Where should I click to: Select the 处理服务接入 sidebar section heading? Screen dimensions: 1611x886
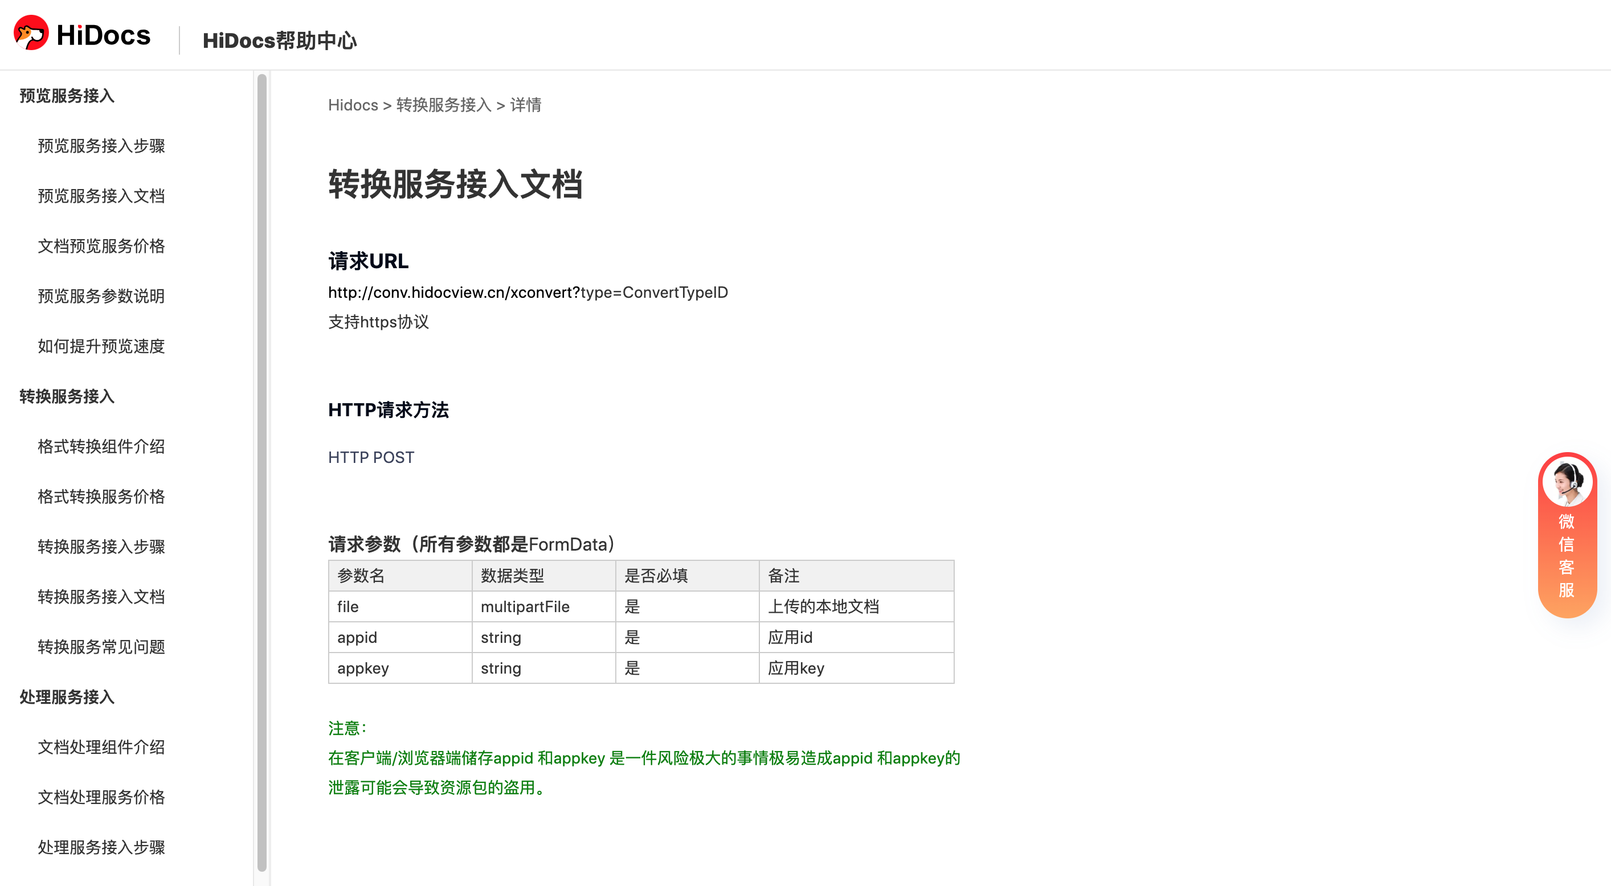click(67, 697)
